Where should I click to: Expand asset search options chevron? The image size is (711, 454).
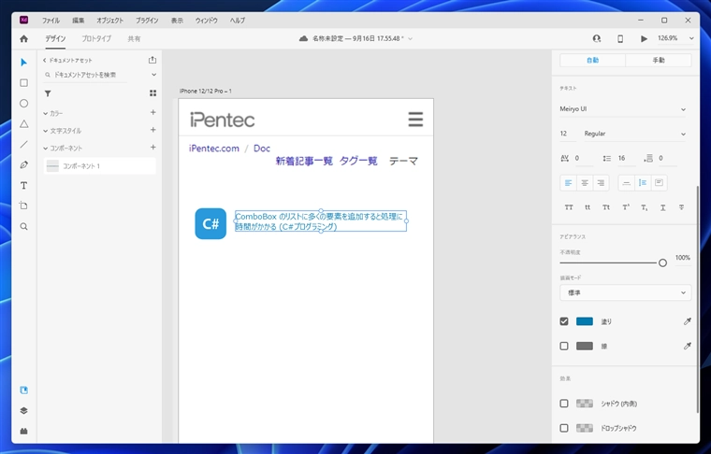tap(153, 75)
